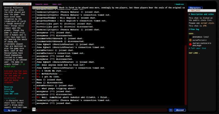Click message 'TC: I tHiNk We JuSt....'

click(51, 71)
